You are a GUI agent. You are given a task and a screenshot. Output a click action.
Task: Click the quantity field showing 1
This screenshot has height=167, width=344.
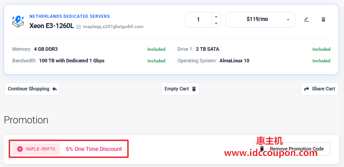(198, 20)
